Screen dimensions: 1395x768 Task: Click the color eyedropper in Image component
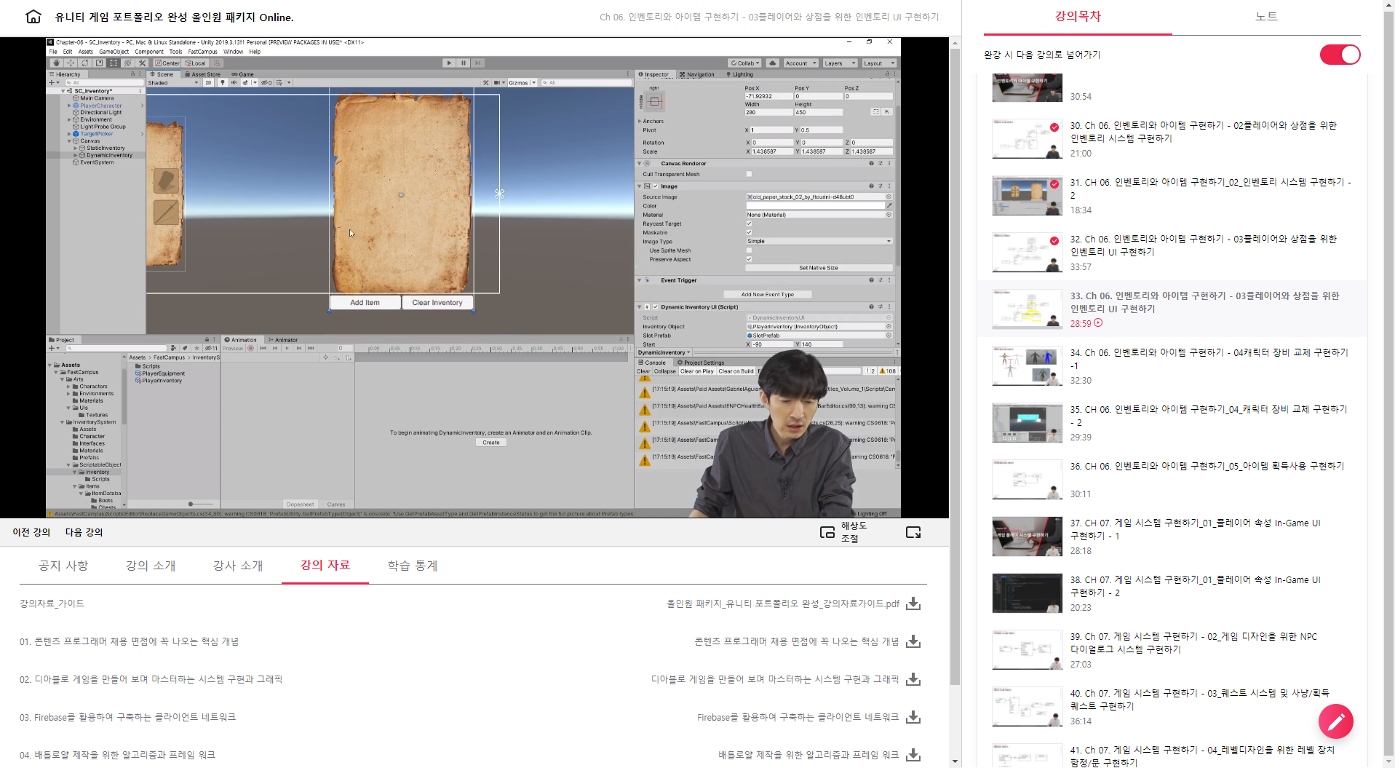(889, 206)
